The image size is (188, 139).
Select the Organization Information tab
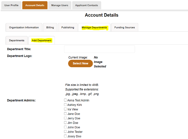[x=24, y=27]
